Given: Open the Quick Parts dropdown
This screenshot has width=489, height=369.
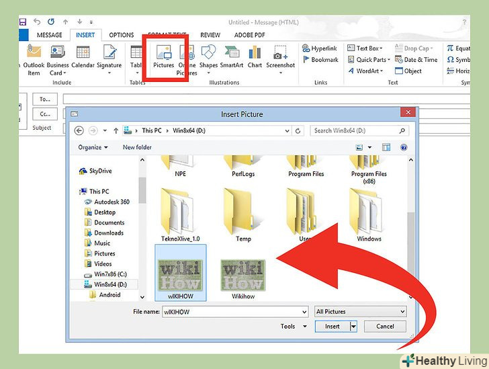Looking at the screenshot, I should click(369, 60).
